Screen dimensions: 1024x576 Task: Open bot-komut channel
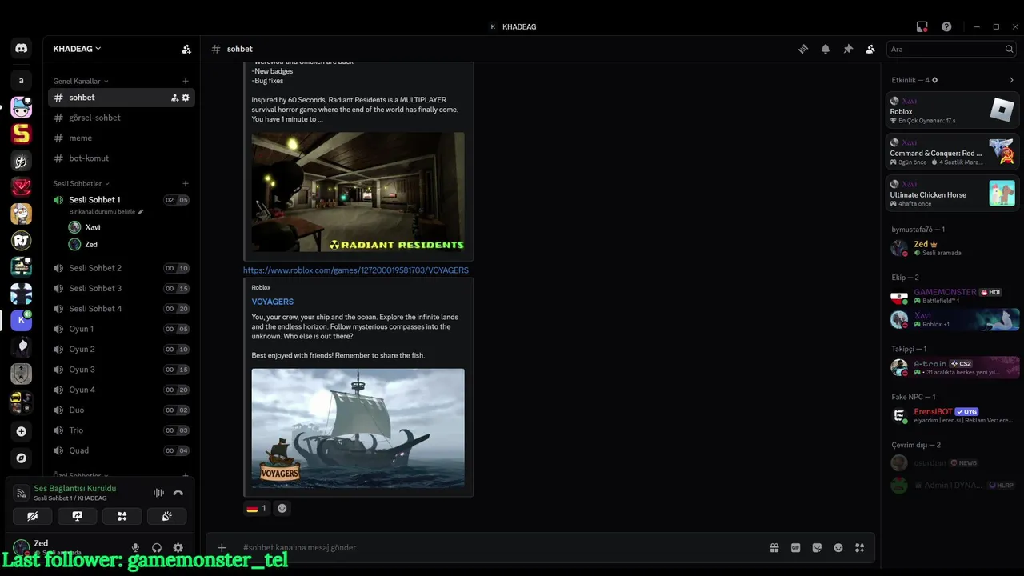tap(122, 158)
